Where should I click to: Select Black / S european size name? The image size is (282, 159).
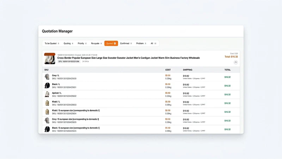[x=76, y=128]
